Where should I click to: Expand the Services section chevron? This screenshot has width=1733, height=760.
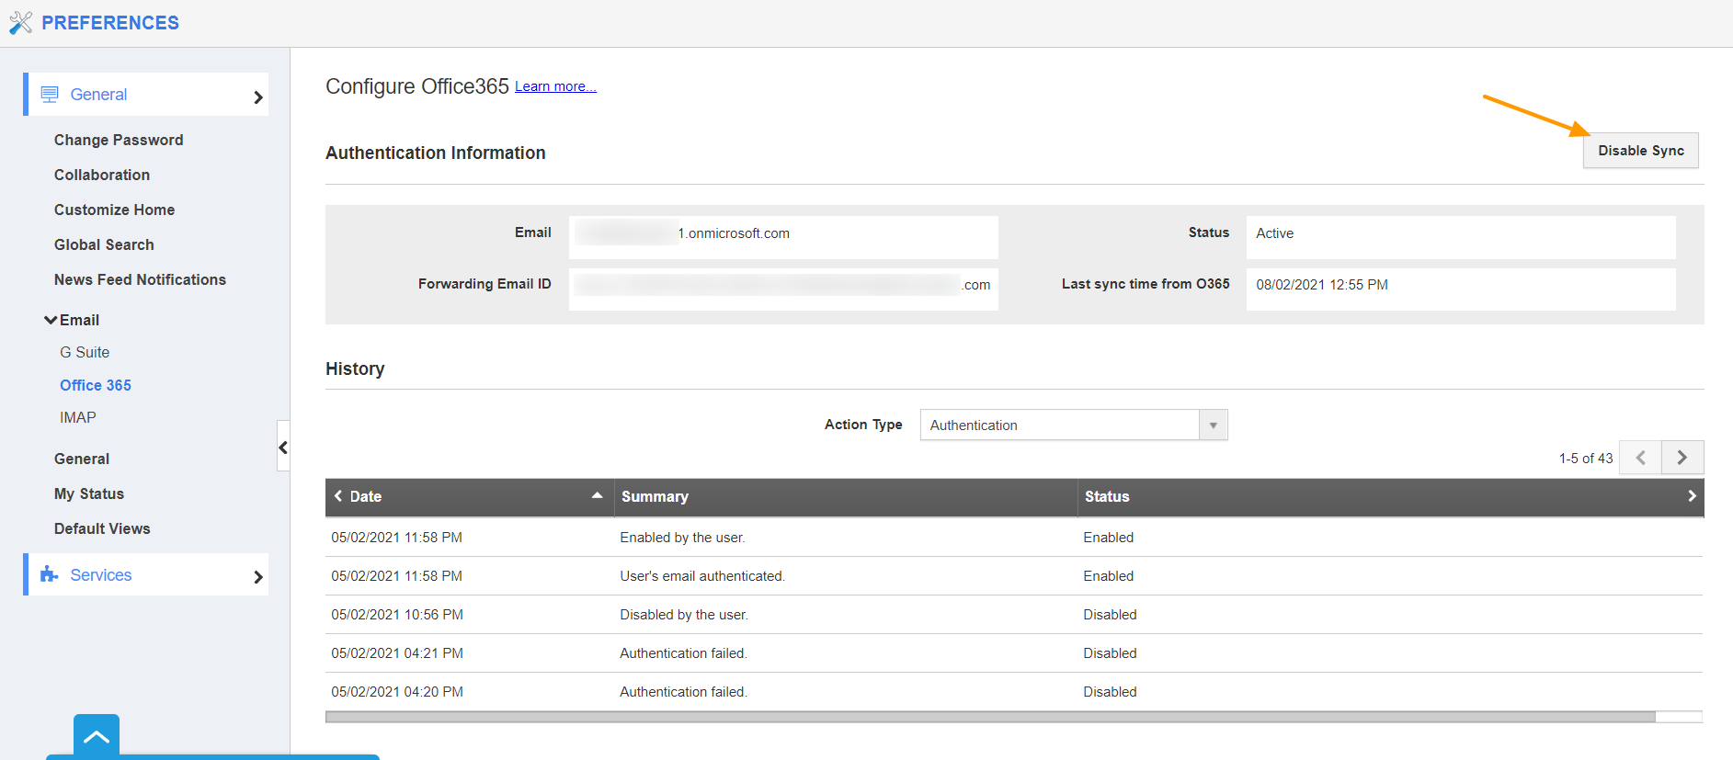(258, 577)
